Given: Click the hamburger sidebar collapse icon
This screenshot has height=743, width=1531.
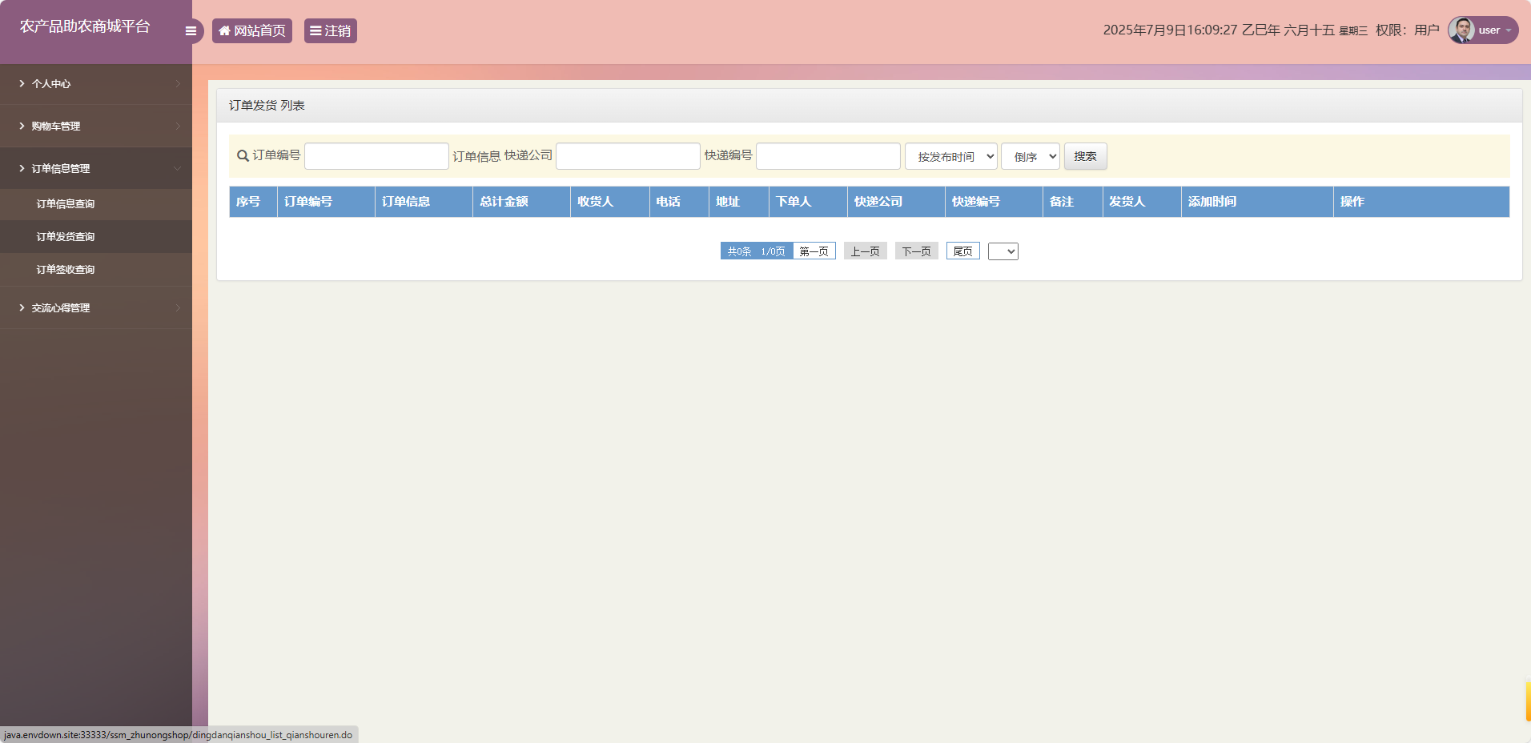Looking at the screenshot, I should click(x=191, y=30).
